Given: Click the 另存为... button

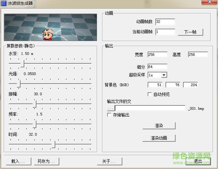Looking at the screenshot, I should click(x=46, y=161).
